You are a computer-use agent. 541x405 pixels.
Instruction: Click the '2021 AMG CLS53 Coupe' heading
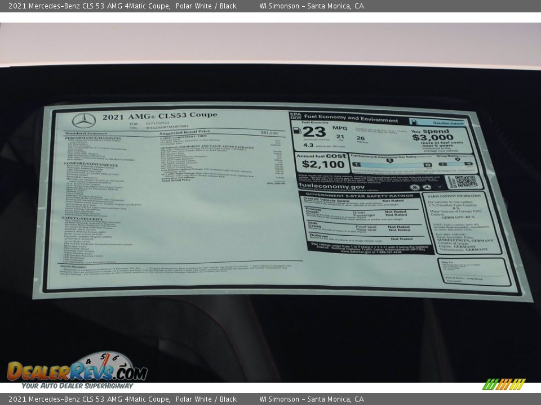point(159,116)
